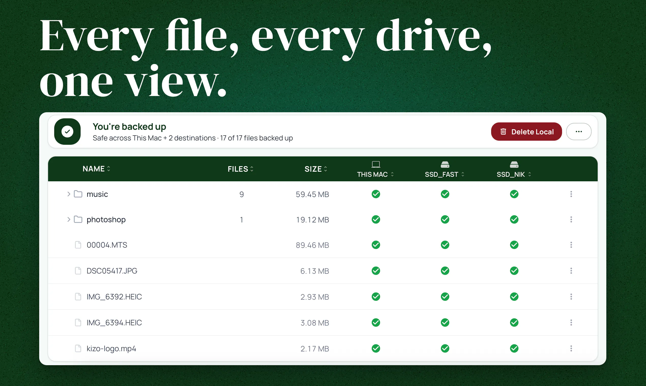This screenshot has height=386, width=646.
Task: Select the music folder name
Action: pyautogui.click(x=97, y=194)
